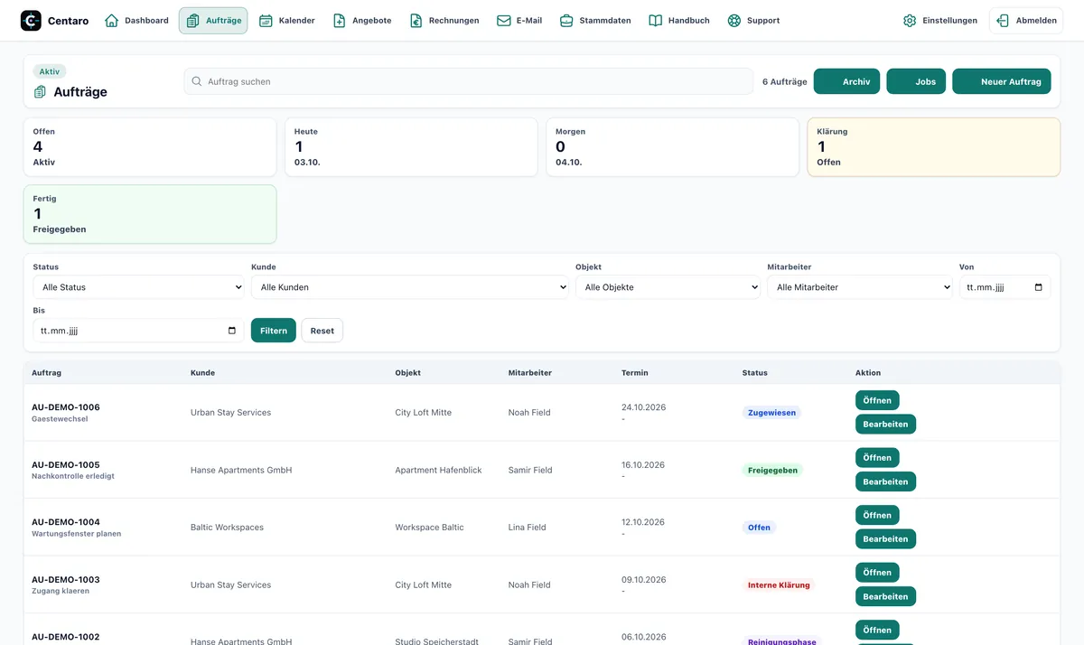Viewport: 1084px width, 645px height.
Task: Select the Klärung summary card
Action: coord(934,147)
